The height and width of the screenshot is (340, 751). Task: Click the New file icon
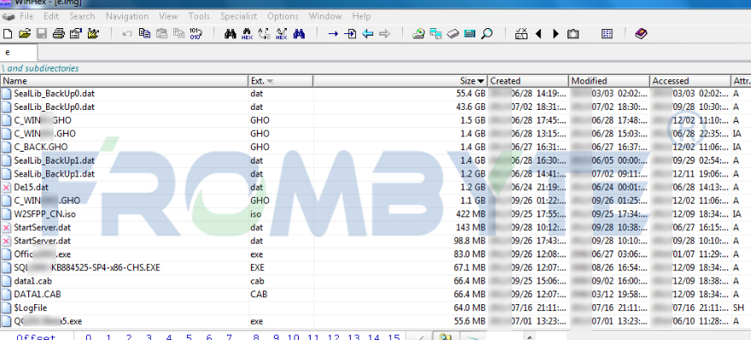click(x=7, y=34)
